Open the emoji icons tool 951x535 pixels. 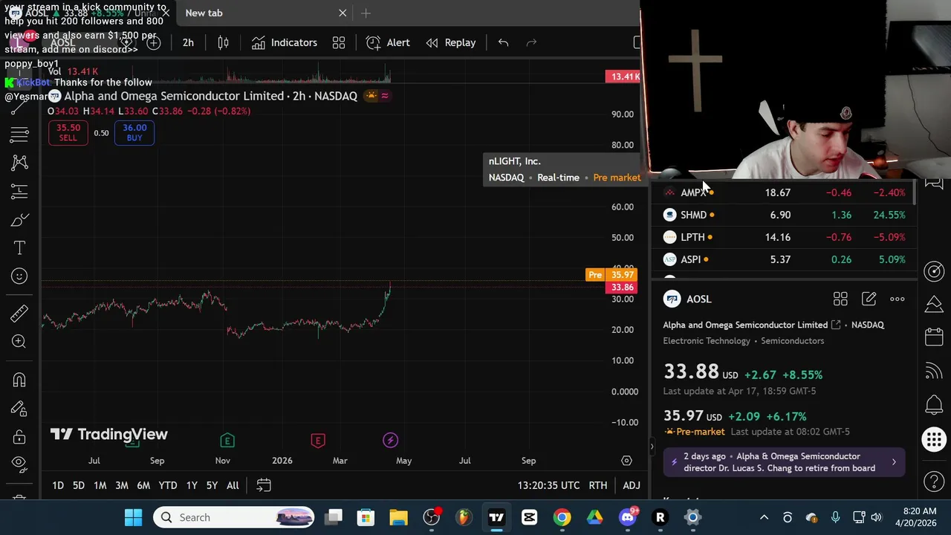coord(19,276)
